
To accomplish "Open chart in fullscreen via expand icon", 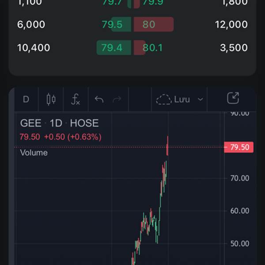I will point(233,98).
